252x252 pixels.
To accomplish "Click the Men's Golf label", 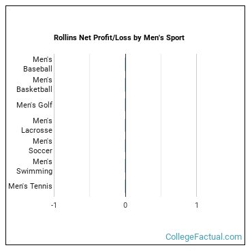I will [x=34, y=105].
